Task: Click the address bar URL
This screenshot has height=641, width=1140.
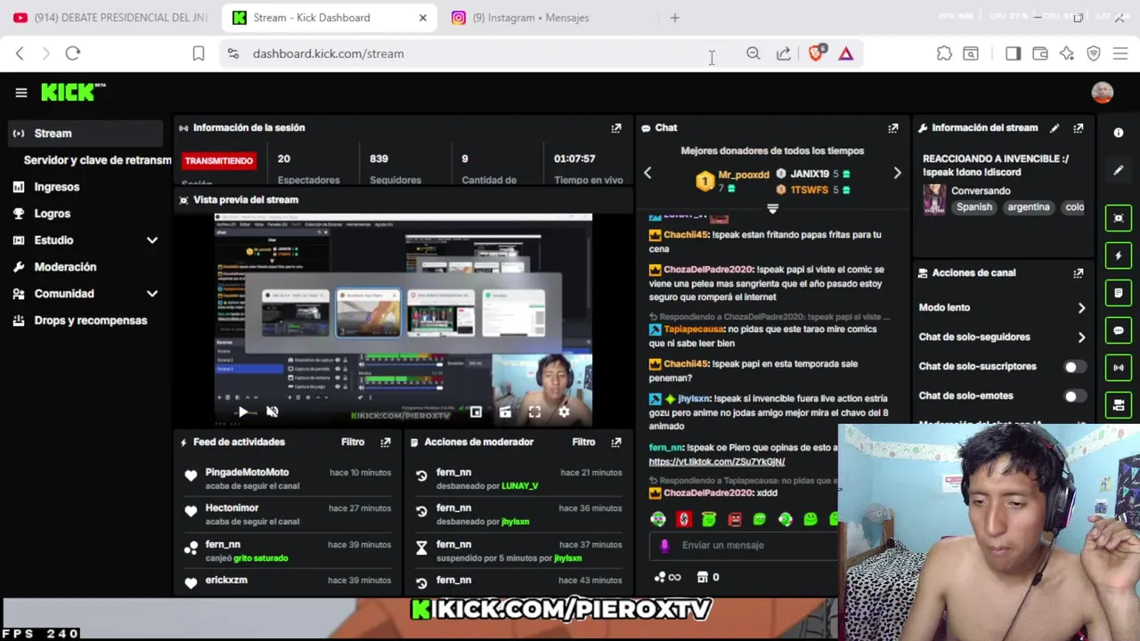Action: (328, 53)
